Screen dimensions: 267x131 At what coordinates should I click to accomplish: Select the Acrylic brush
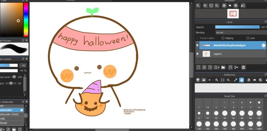point(12,118)
